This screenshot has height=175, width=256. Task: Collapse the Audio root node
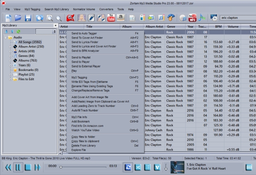pyautogui.click(x=6, y=38)
